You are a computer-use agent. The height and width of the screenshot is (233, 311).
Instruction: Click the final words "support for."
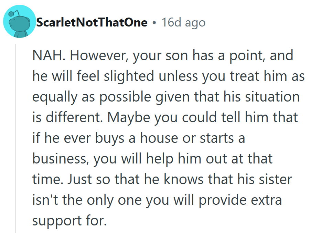coord(69,221)
